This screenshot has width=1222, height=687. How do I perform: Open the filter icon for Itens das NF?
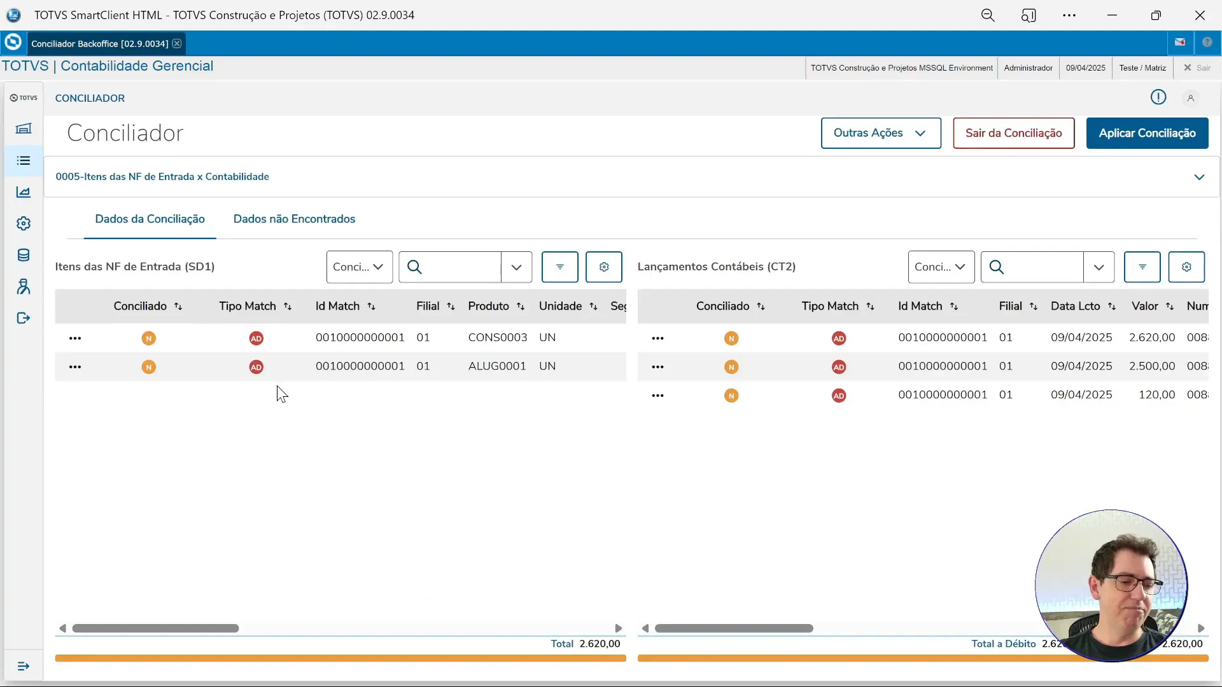coord(559,267)
